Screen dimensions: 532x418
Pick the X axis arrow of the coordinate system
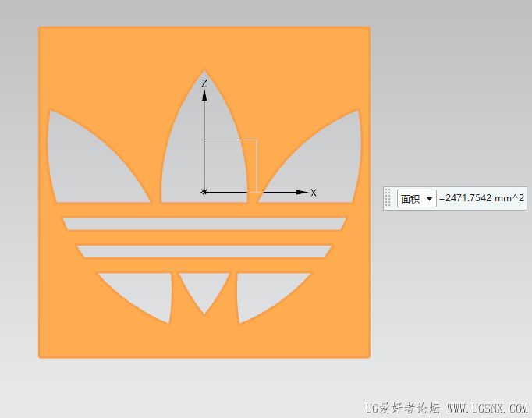pyautogui.click(x=302, y=193)
